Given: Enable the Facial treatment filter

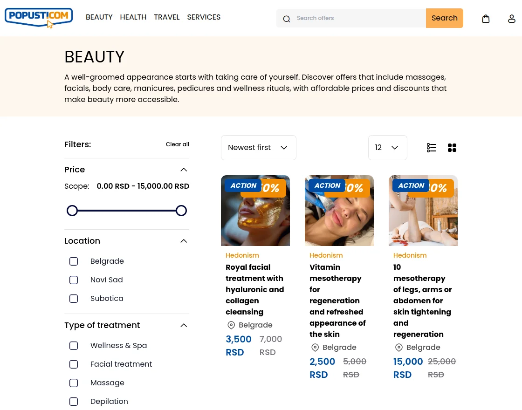Looking at the screenshot, I should (x=74, y=364).
